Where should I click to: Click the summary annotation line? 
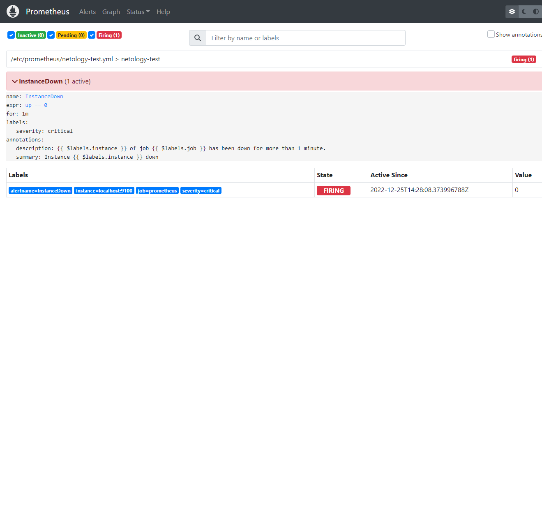87,157
